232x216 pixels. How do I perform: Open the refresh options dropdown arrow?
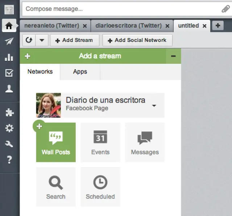coord(42,40)
